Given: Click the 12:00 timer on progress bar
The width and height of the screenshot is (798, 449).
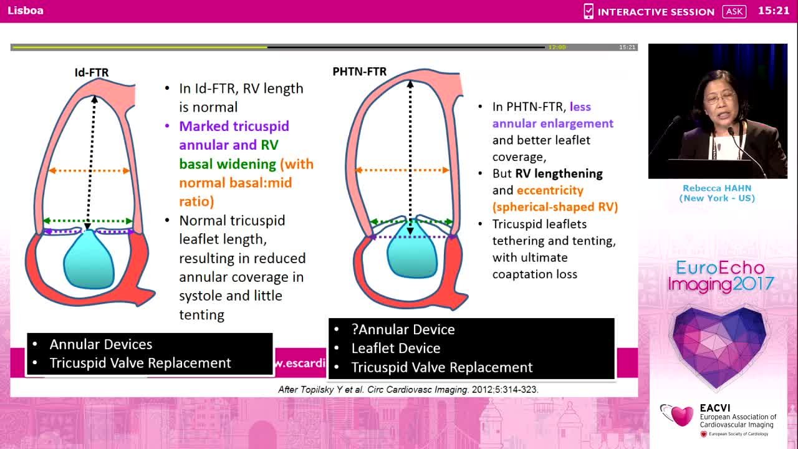Looking at the screenshot, I should [557, 47].
